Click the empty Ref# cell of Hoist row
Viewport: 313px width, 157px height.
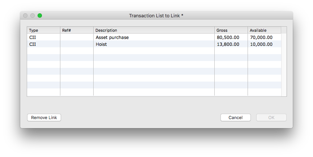[77, 44]
